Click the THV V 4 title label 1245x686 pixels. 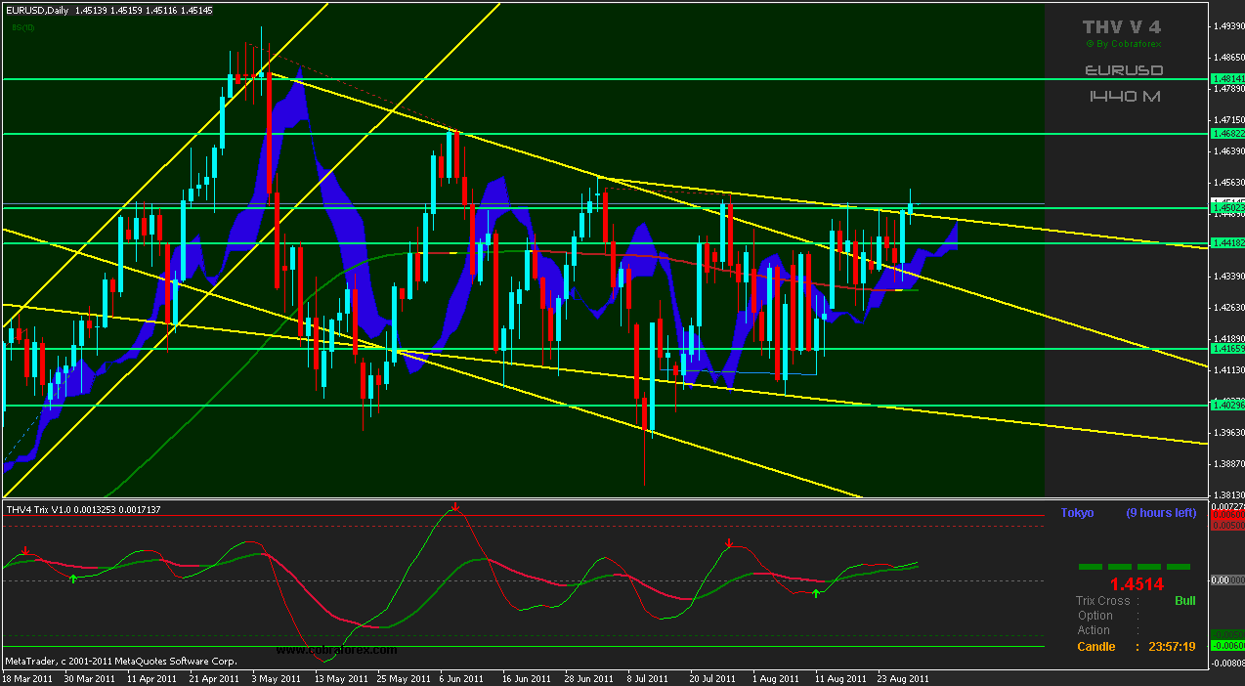[1124, 26]
